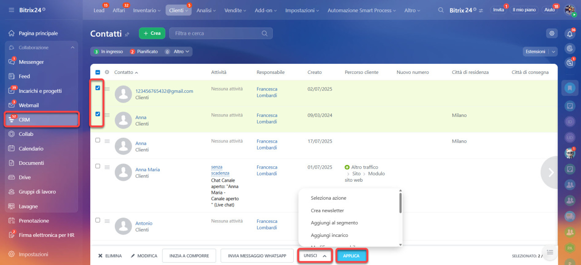
Task: Open Webmail icon in sidebar
Action: coord(12,105)
